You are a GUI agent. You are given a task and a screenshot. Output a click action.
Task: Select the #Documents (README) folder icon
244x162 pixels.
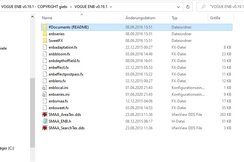[45, 27]
